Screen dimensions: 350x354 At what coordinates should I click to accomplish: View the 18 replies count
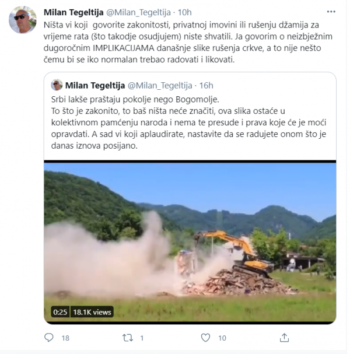tap(65, 338)
